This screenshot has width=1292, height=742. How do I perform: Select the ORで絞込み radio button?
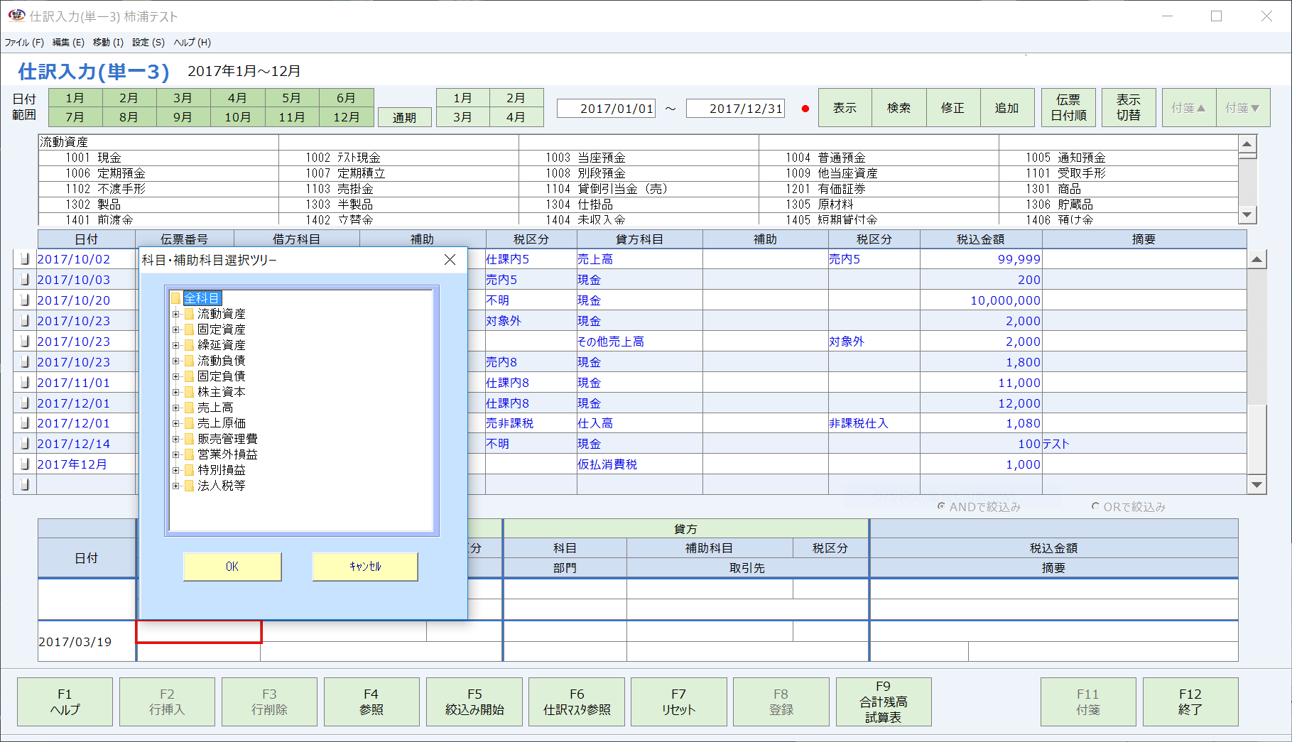pyautogui.click(x=1096, y=506)
